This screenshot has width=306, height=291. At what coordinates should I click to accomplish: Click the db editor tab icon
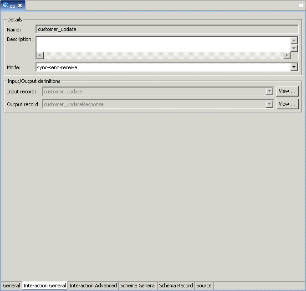click(x=5, y=5)
